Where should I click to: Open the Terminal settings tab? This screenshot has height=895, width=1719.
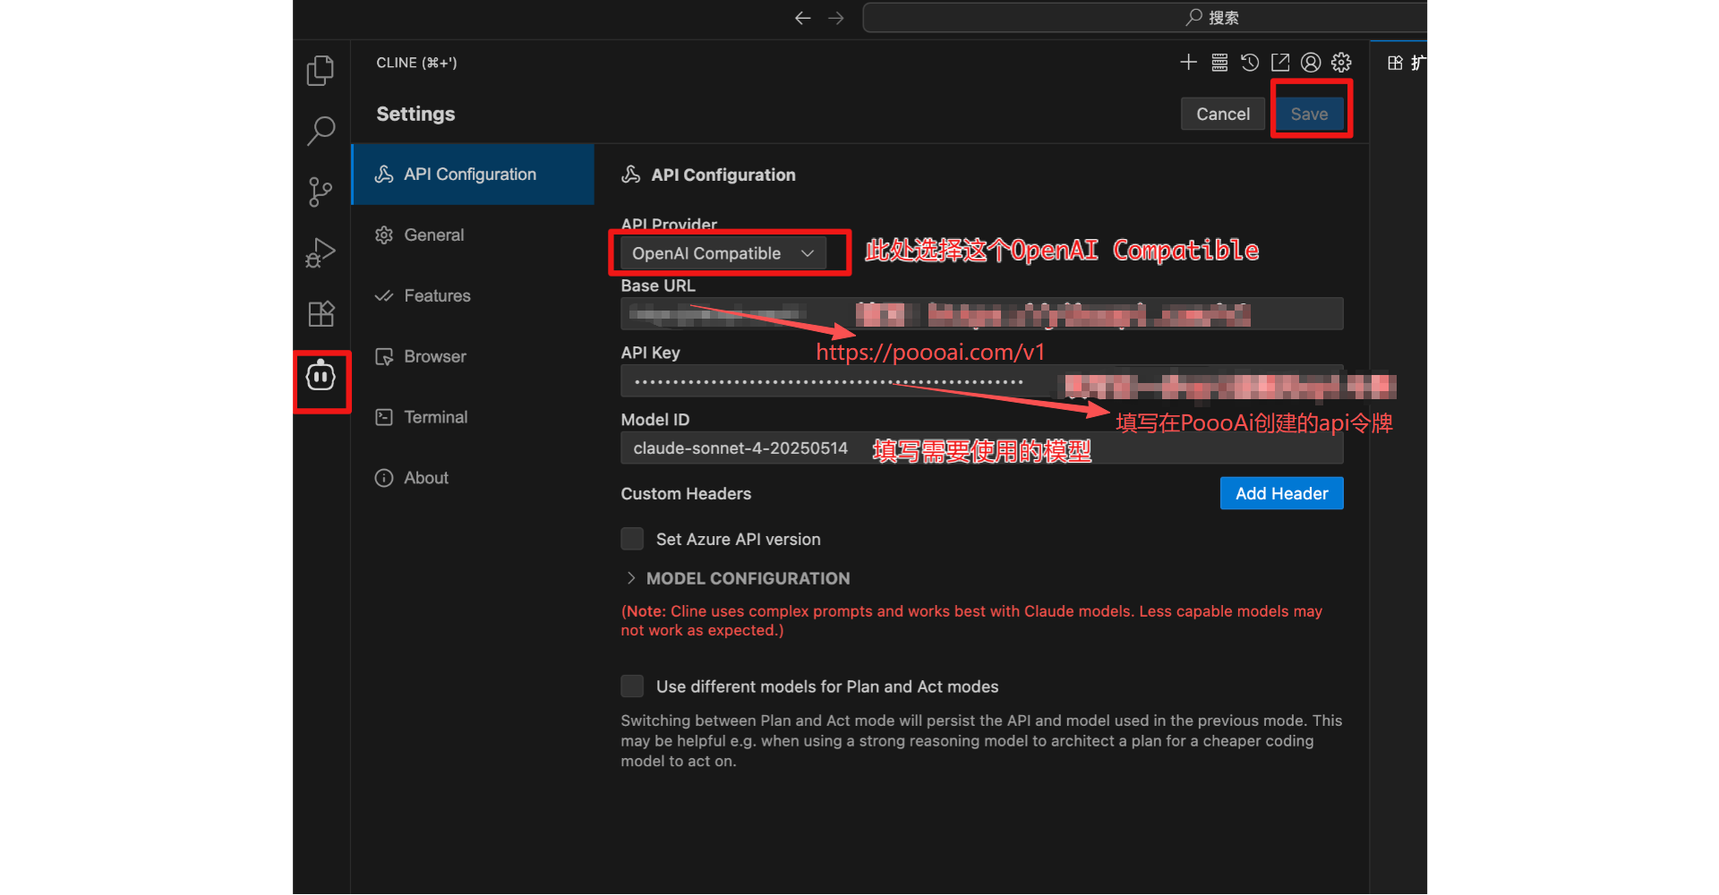(x=435, y=417)
